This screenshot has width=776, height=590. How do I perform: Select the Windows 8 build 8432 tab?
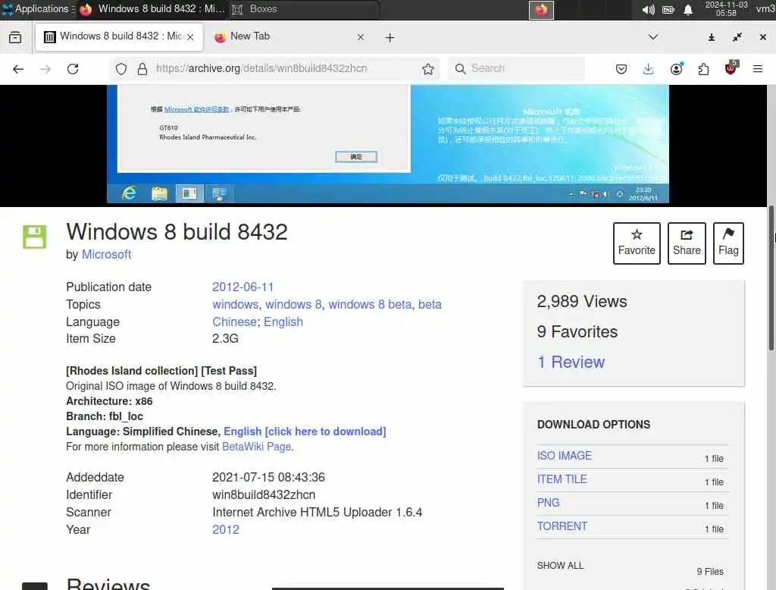click(119, 37)
